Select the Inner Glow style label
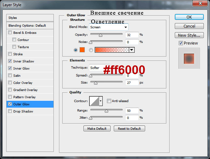Viewport: 210px width, 159px height. (x=22, y=68)
